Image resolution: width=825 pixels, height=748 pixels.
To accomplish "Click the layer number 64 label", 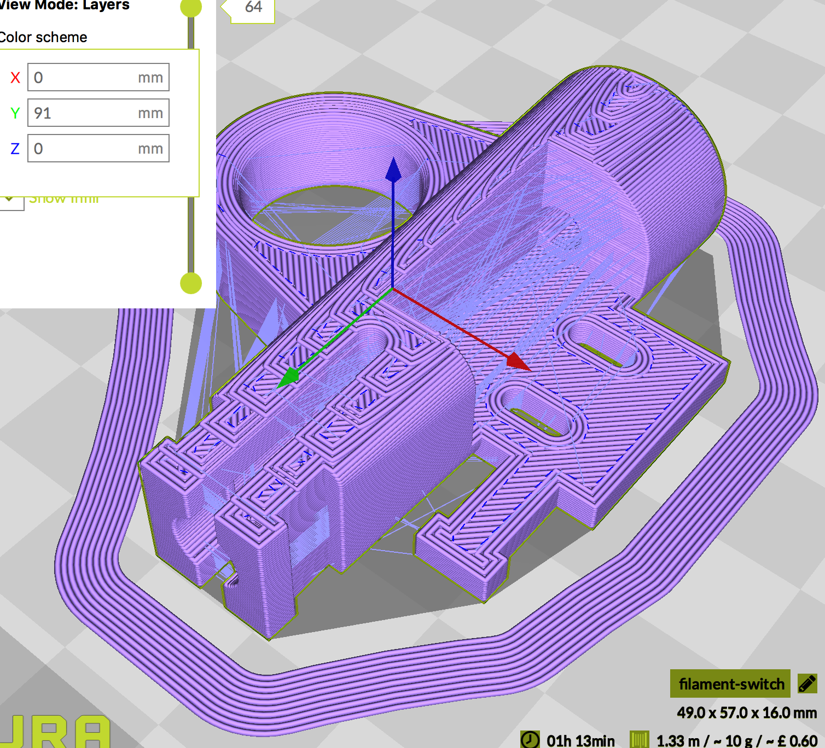I will click(253, 8).
